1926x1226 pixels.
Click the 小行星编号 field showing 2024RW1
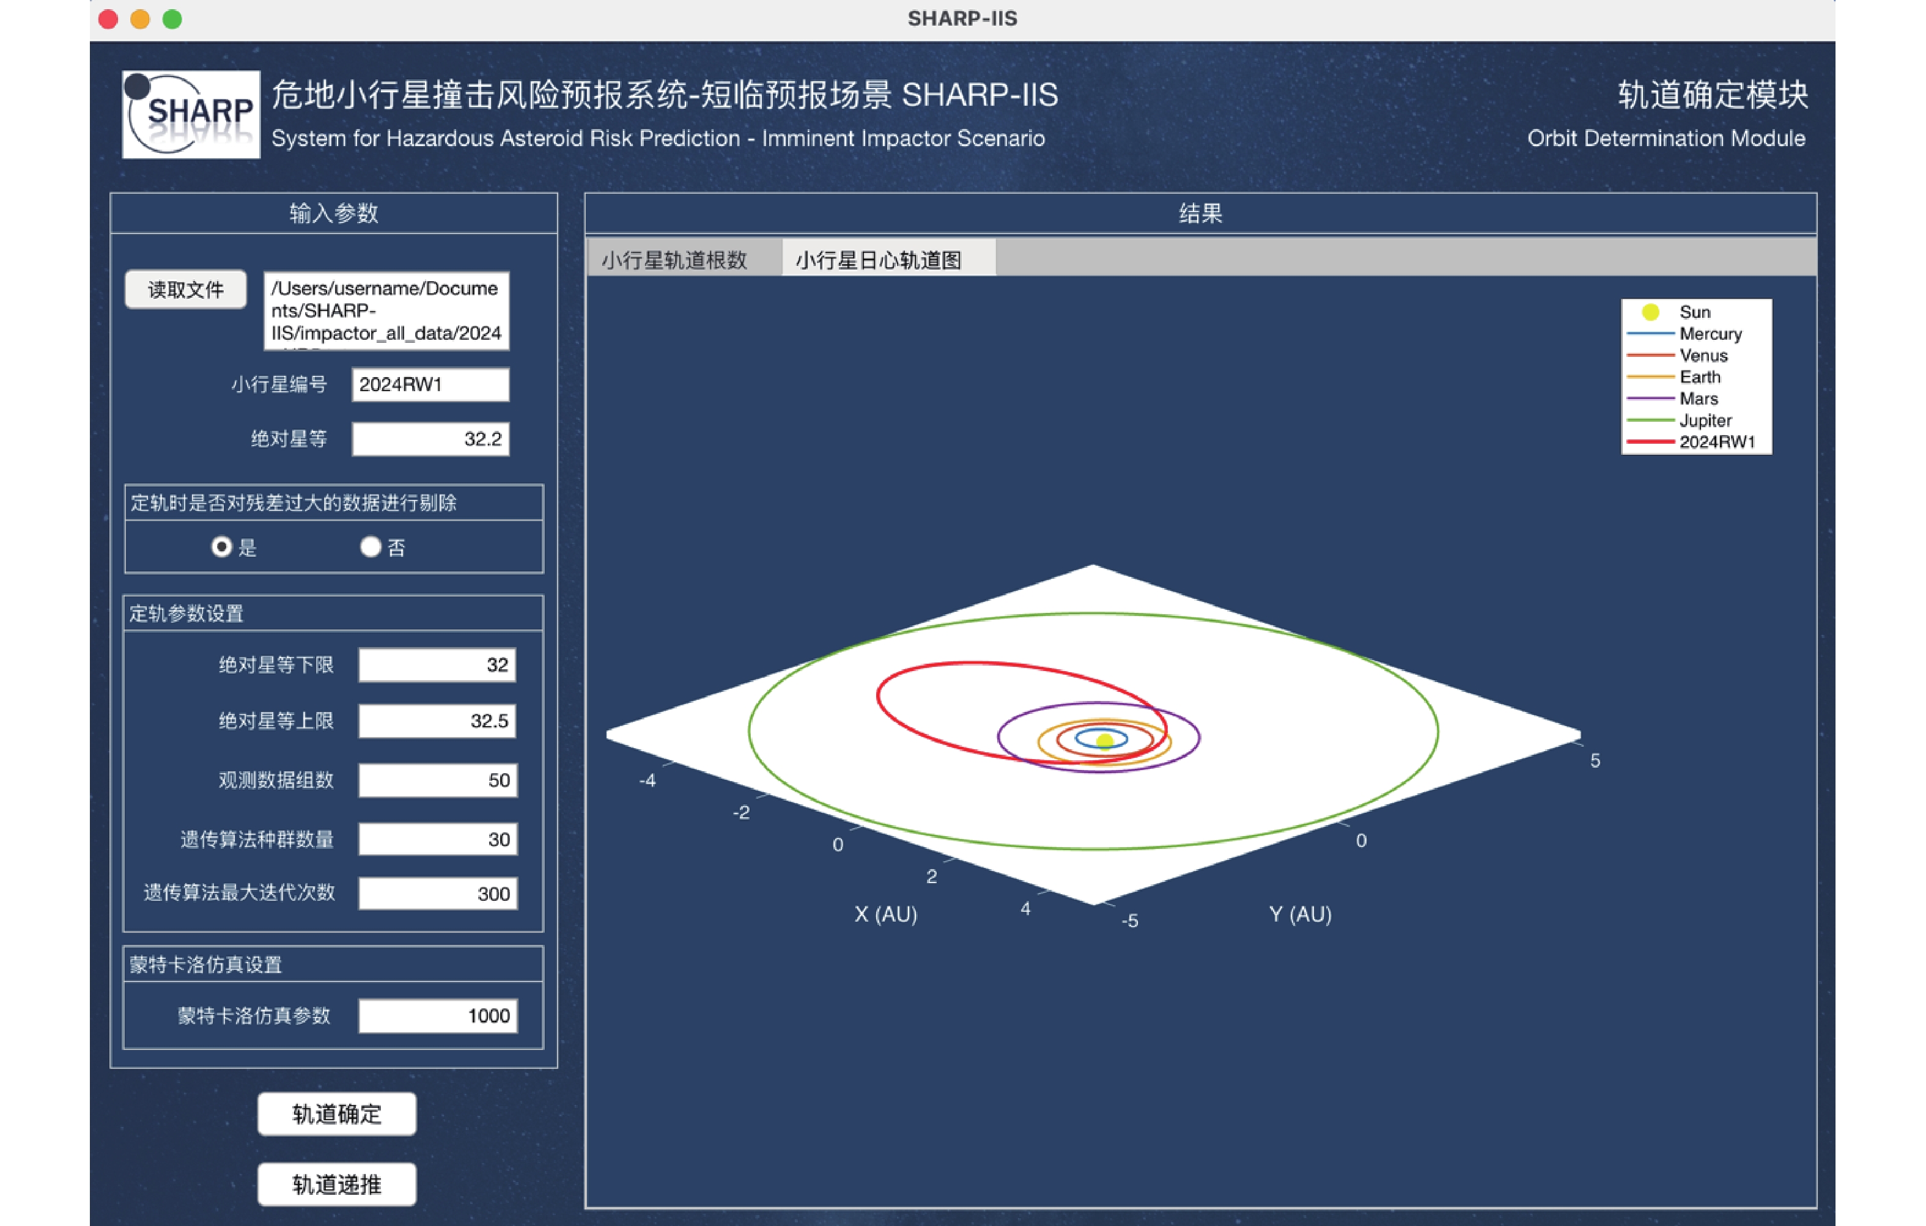(430, 384)
